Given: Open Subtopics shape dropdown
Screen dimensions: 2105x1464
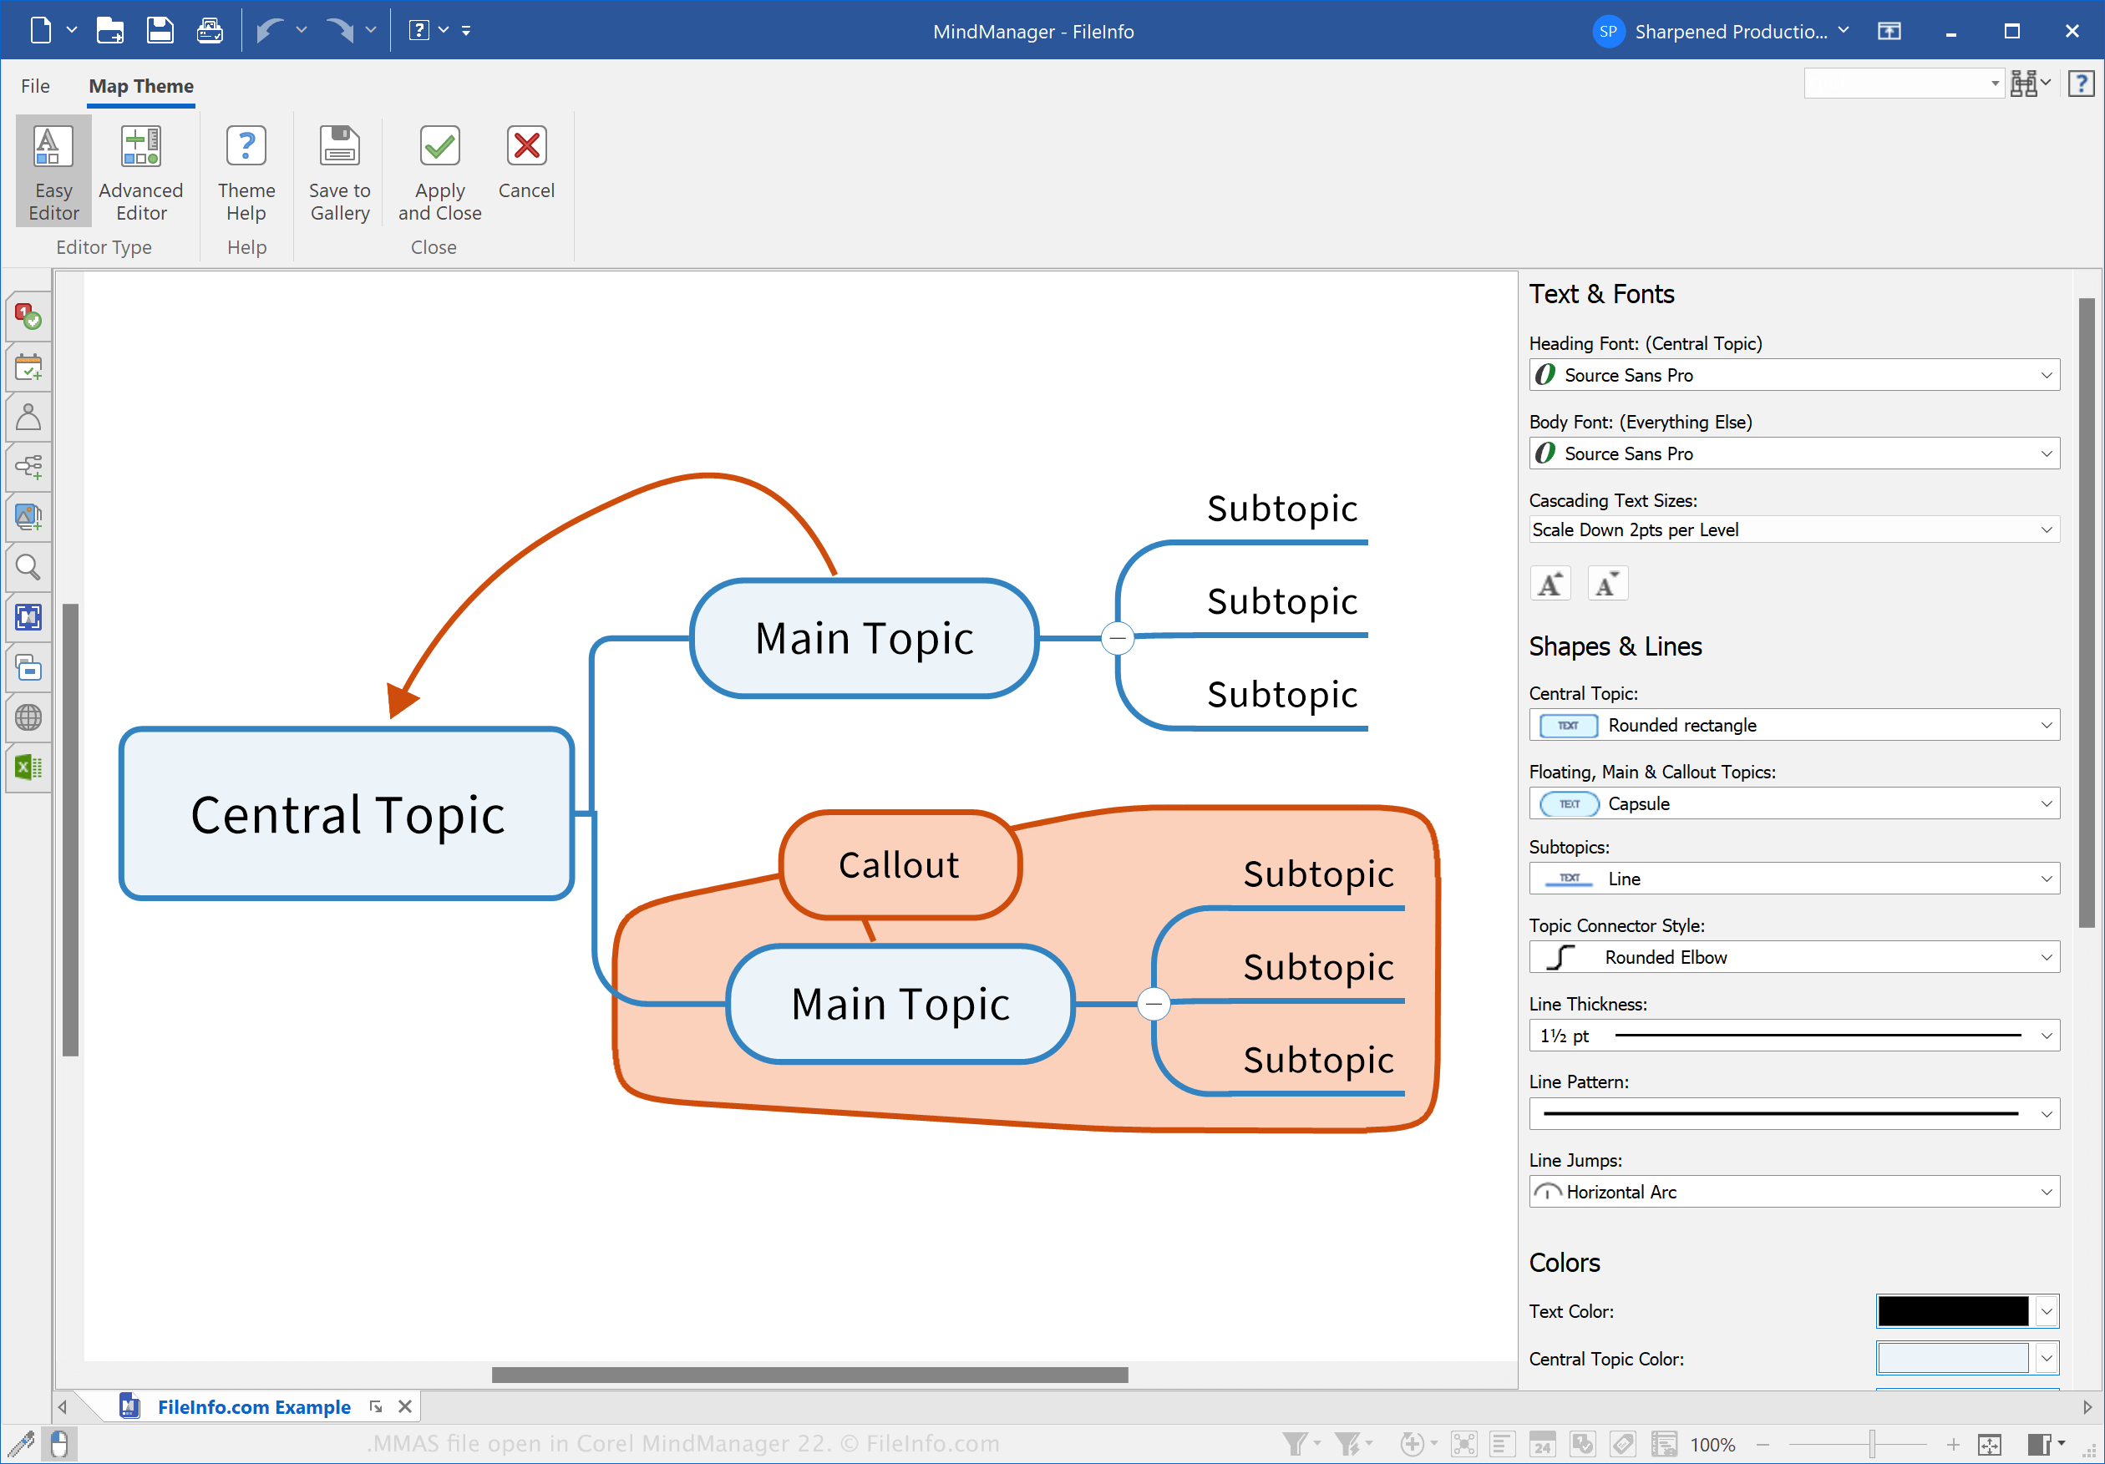Looking at the screenshot, I should (1794, 879).
